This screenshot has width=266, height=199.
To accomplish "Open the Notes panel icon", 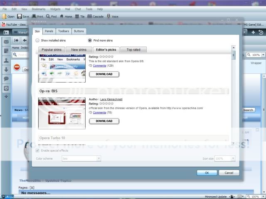I will pyautogui.click(x=6, y=51).
